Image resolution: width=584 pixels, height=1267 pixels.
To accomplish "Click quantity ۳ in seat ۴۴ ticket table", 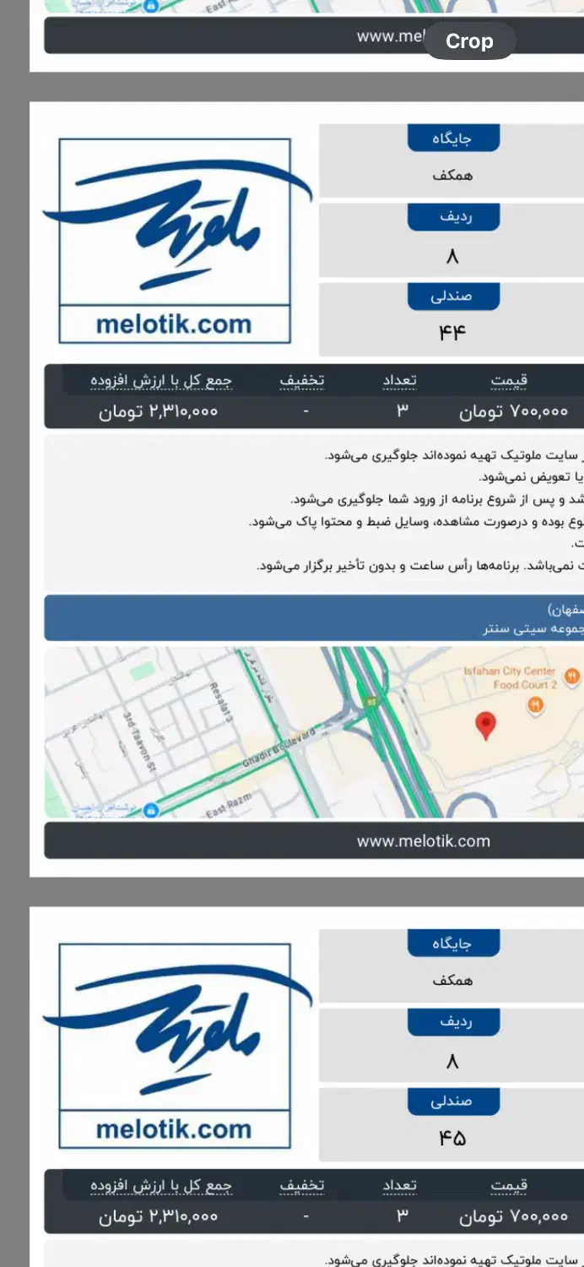I will pos(403,411).
